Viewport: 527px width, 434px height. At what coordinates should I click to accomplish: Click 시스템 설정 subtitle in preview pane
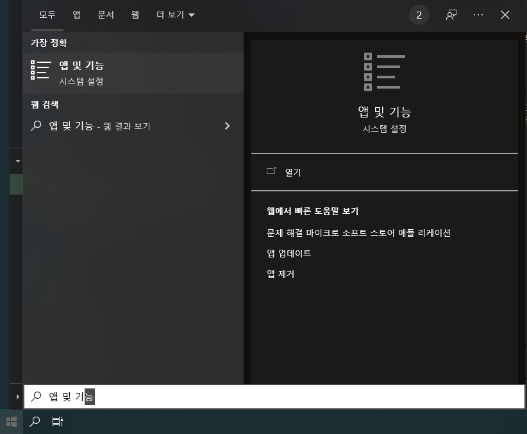[x=385, y=128]
